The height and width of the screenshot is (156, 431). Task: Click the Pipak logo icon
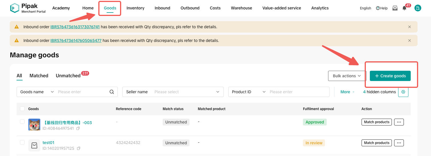point(15,8)
